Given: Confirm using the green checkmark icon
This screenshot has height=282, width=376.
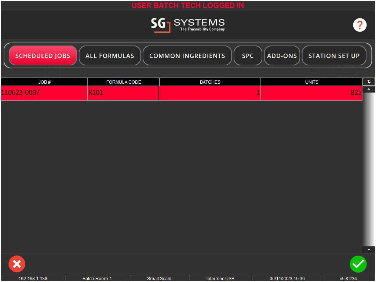Looking at the screenshot, I should tap(358, 264).
